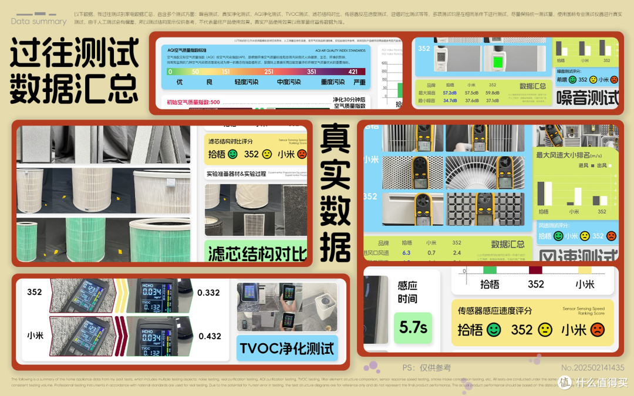Click the 过往测试数据汇总 main title

pyautogui.click(x=74, y=70)
